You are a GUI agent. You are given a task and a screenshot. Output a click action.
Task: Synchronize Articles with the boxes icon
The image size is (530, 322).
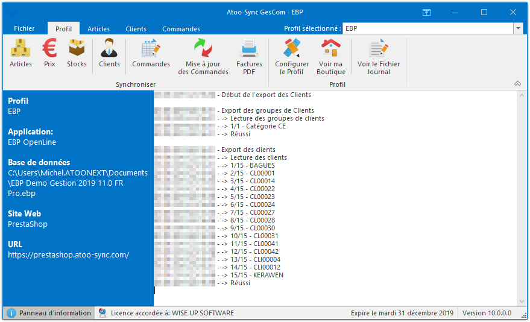click(x=21, y=48)
